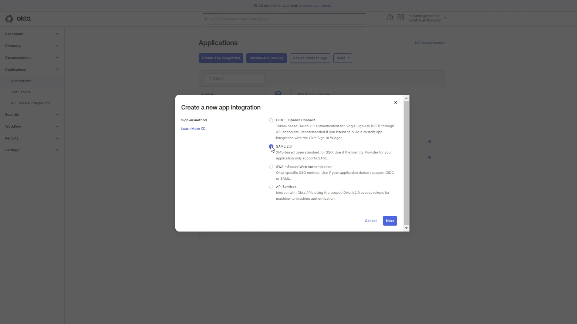Click Assign Users to App button
Screen dimensions: 577x324
coord(310,58)
